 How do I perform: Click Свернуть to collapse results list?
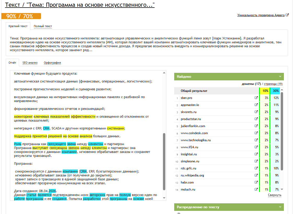274,195
